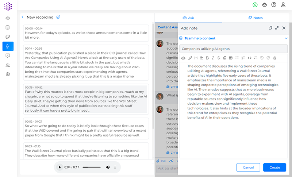Click the AI assistant icon in note toolbar
The width and height of the screenshot is (292, 177).
183,58
